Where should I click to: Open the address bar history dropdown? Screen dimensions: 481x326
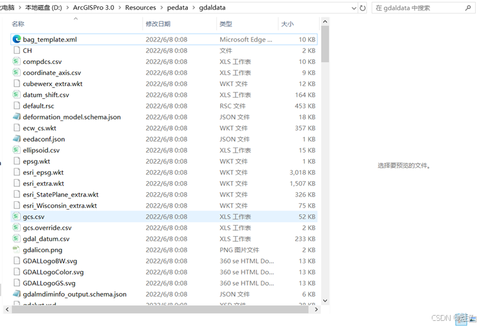pos(353,8)
